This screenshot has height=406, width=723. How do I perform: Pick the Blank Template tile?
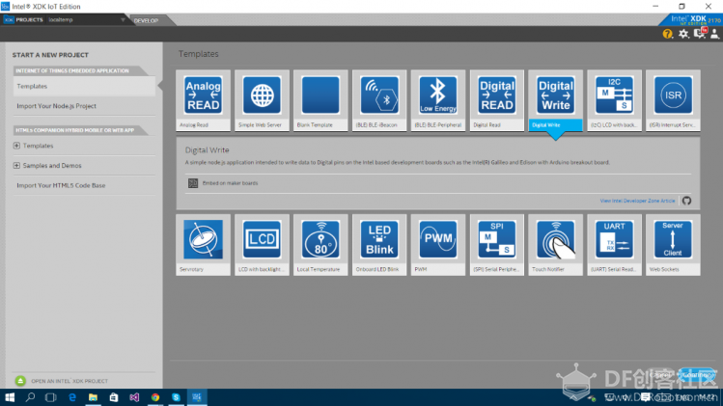point(320,100)
